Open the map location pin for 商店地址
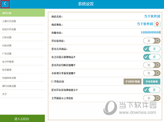The height and width of the screenshot is (122, 164). coord(157,24)
